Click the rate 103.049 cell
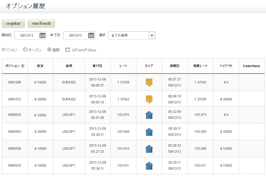 123,132
